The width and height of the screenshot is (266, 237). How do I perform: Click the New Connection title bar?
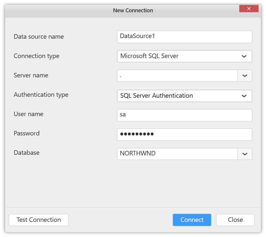pyautogui.click(x=133, y=10)
